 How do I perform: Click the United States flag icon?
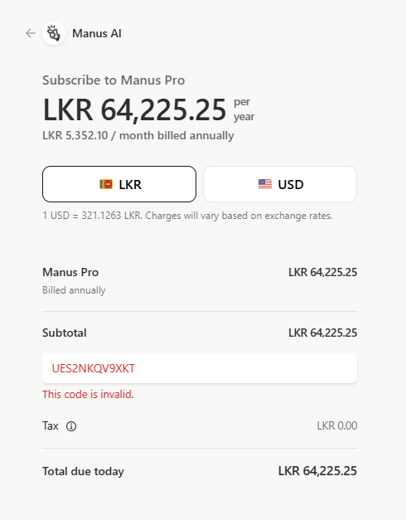click(265, 184)
